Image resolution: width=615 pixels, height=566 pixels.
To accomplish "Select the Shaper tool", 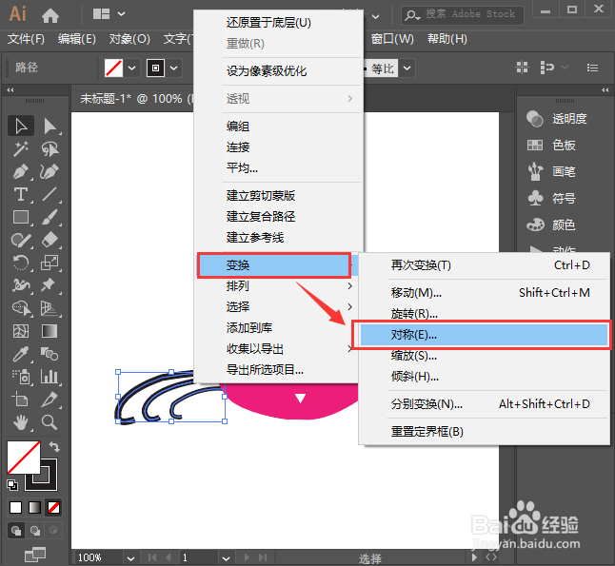I will (x=21, y=240).
